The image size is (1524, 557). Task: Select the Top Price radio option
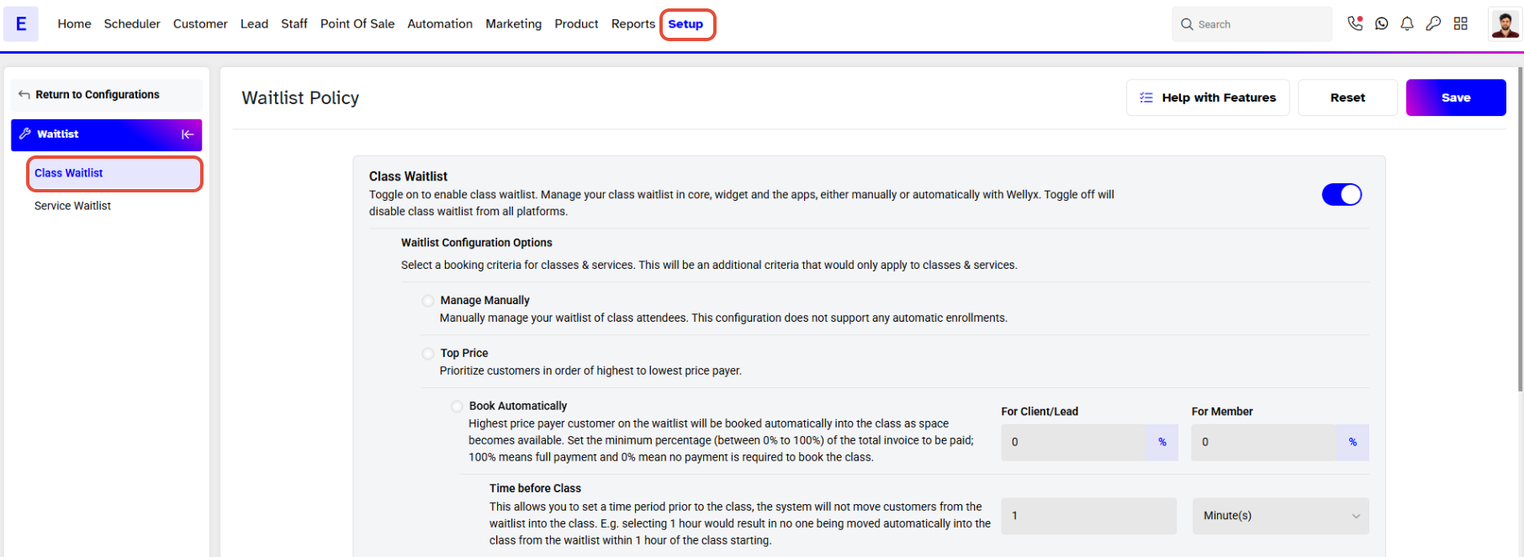point(428,354)
